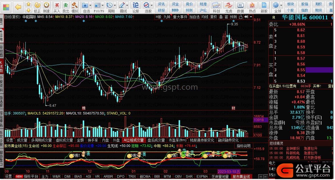This screenshot has height=180, width=335.
Task: Toggle the 窗 window option
Action: coord(226,17)
